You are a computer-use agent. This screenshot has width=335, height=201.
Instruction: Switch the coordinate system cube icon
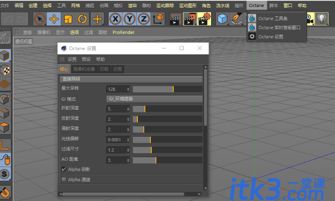pyautogui.click(x=158, y=19)
